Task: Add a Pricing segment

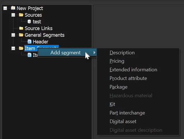Action: (x=138, y=61)
